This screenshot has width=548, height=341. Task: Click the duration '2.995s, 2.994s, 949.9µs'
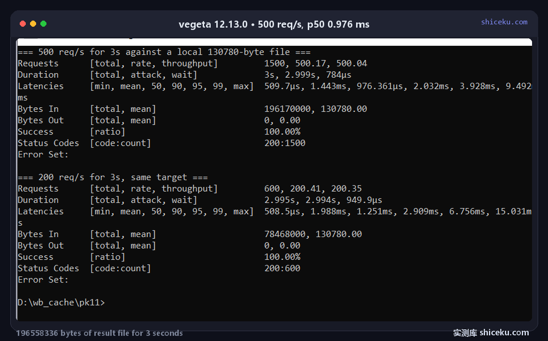pyautogui.click(x=323, y=200)
